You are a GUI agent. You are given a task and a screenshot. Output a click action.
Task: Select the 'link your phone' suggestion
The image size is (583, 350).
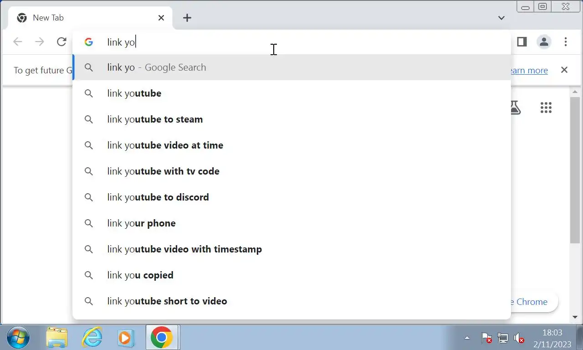point(291,223)
